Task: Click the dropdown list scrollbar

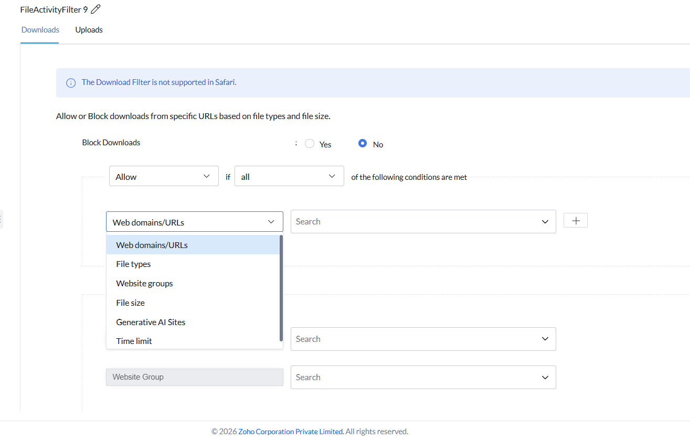Action: [x=281, y=288]
